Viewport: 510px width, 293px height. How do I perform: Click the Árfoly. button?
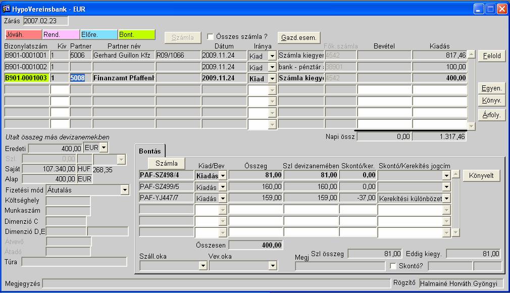click(x=492, y=115)
